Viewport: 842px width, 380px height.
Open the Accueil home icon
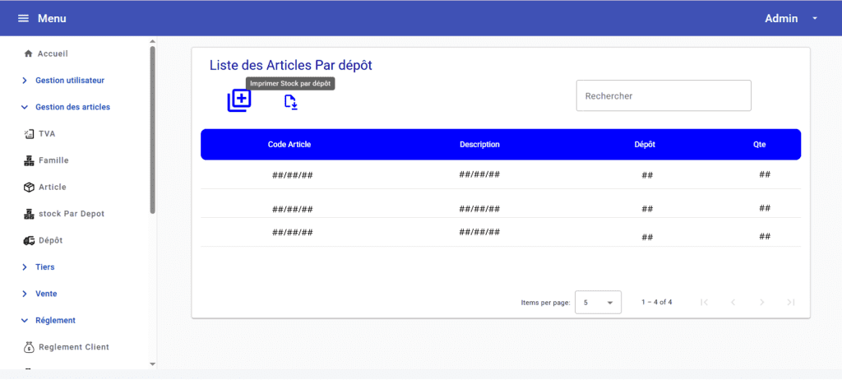point(29,54)
